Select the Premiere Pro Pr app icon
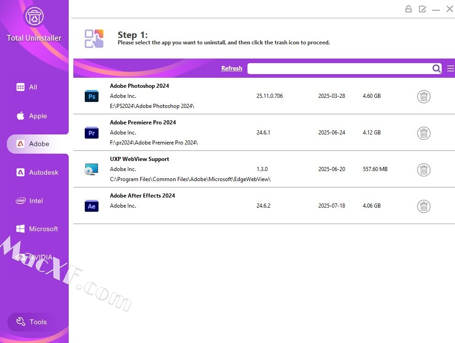This screenshot has width=455, height=343. (x=92, y=133)
